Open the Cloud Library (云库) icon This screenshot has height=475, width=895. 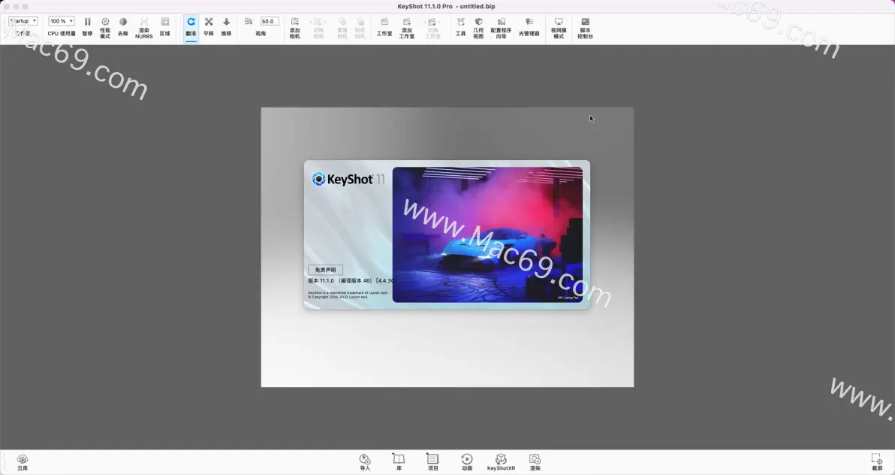click(23, 462)
